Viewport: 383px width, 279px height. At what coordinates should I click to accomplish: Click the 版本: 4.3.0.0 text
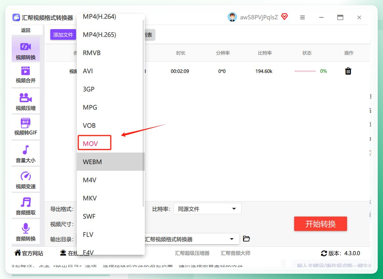click(344, 253)
